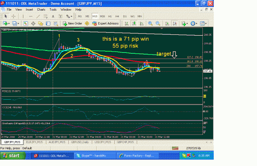Open Forex Factory browser taskbar item
Viewport: 257px width, 166px height.
[x=137, y=156]
